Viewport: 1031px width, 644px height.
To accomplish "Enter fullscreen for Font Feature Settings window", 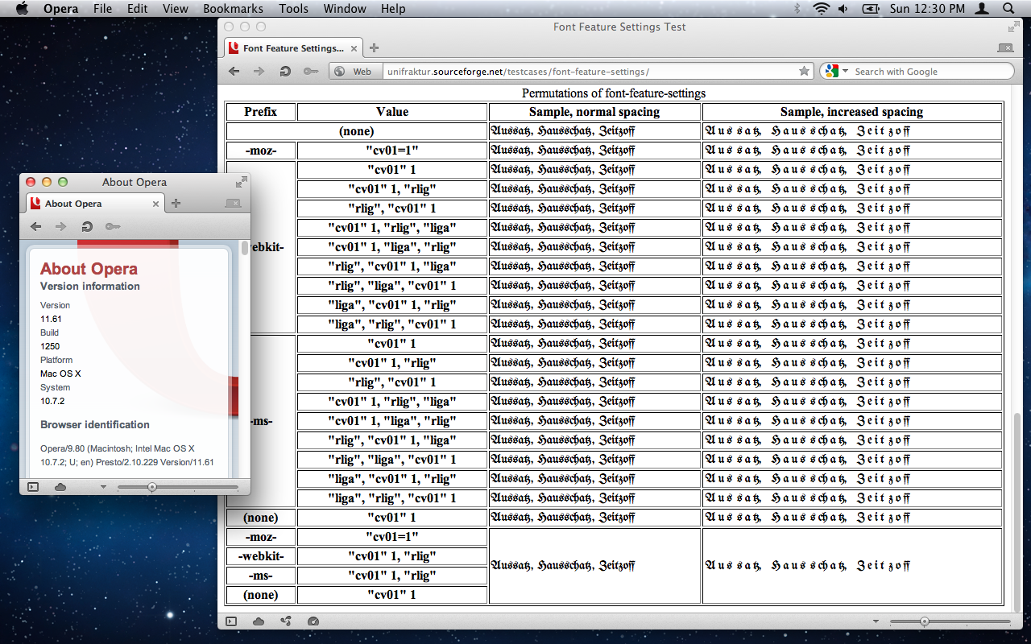I will tap(1013, 27).
